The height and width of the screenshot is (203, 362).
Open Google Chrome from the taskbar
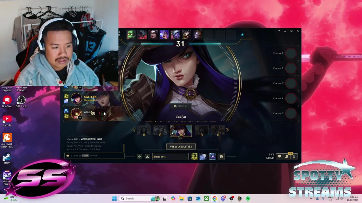pyautogui.click(x=215, y=198)
